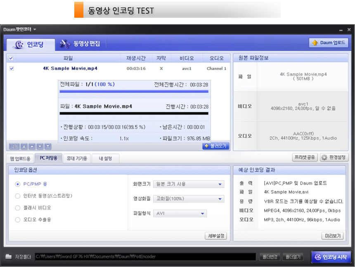The image size is (355, 268).
Task: Select the 인터넷 동영상(스트리밍) radio option
Action: pyautogui.click(x=18, y=196)
